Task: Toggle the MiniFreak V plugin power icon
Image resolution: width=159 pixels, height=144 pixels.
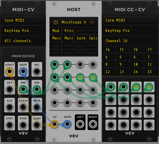Action: (x=56, y=22)
